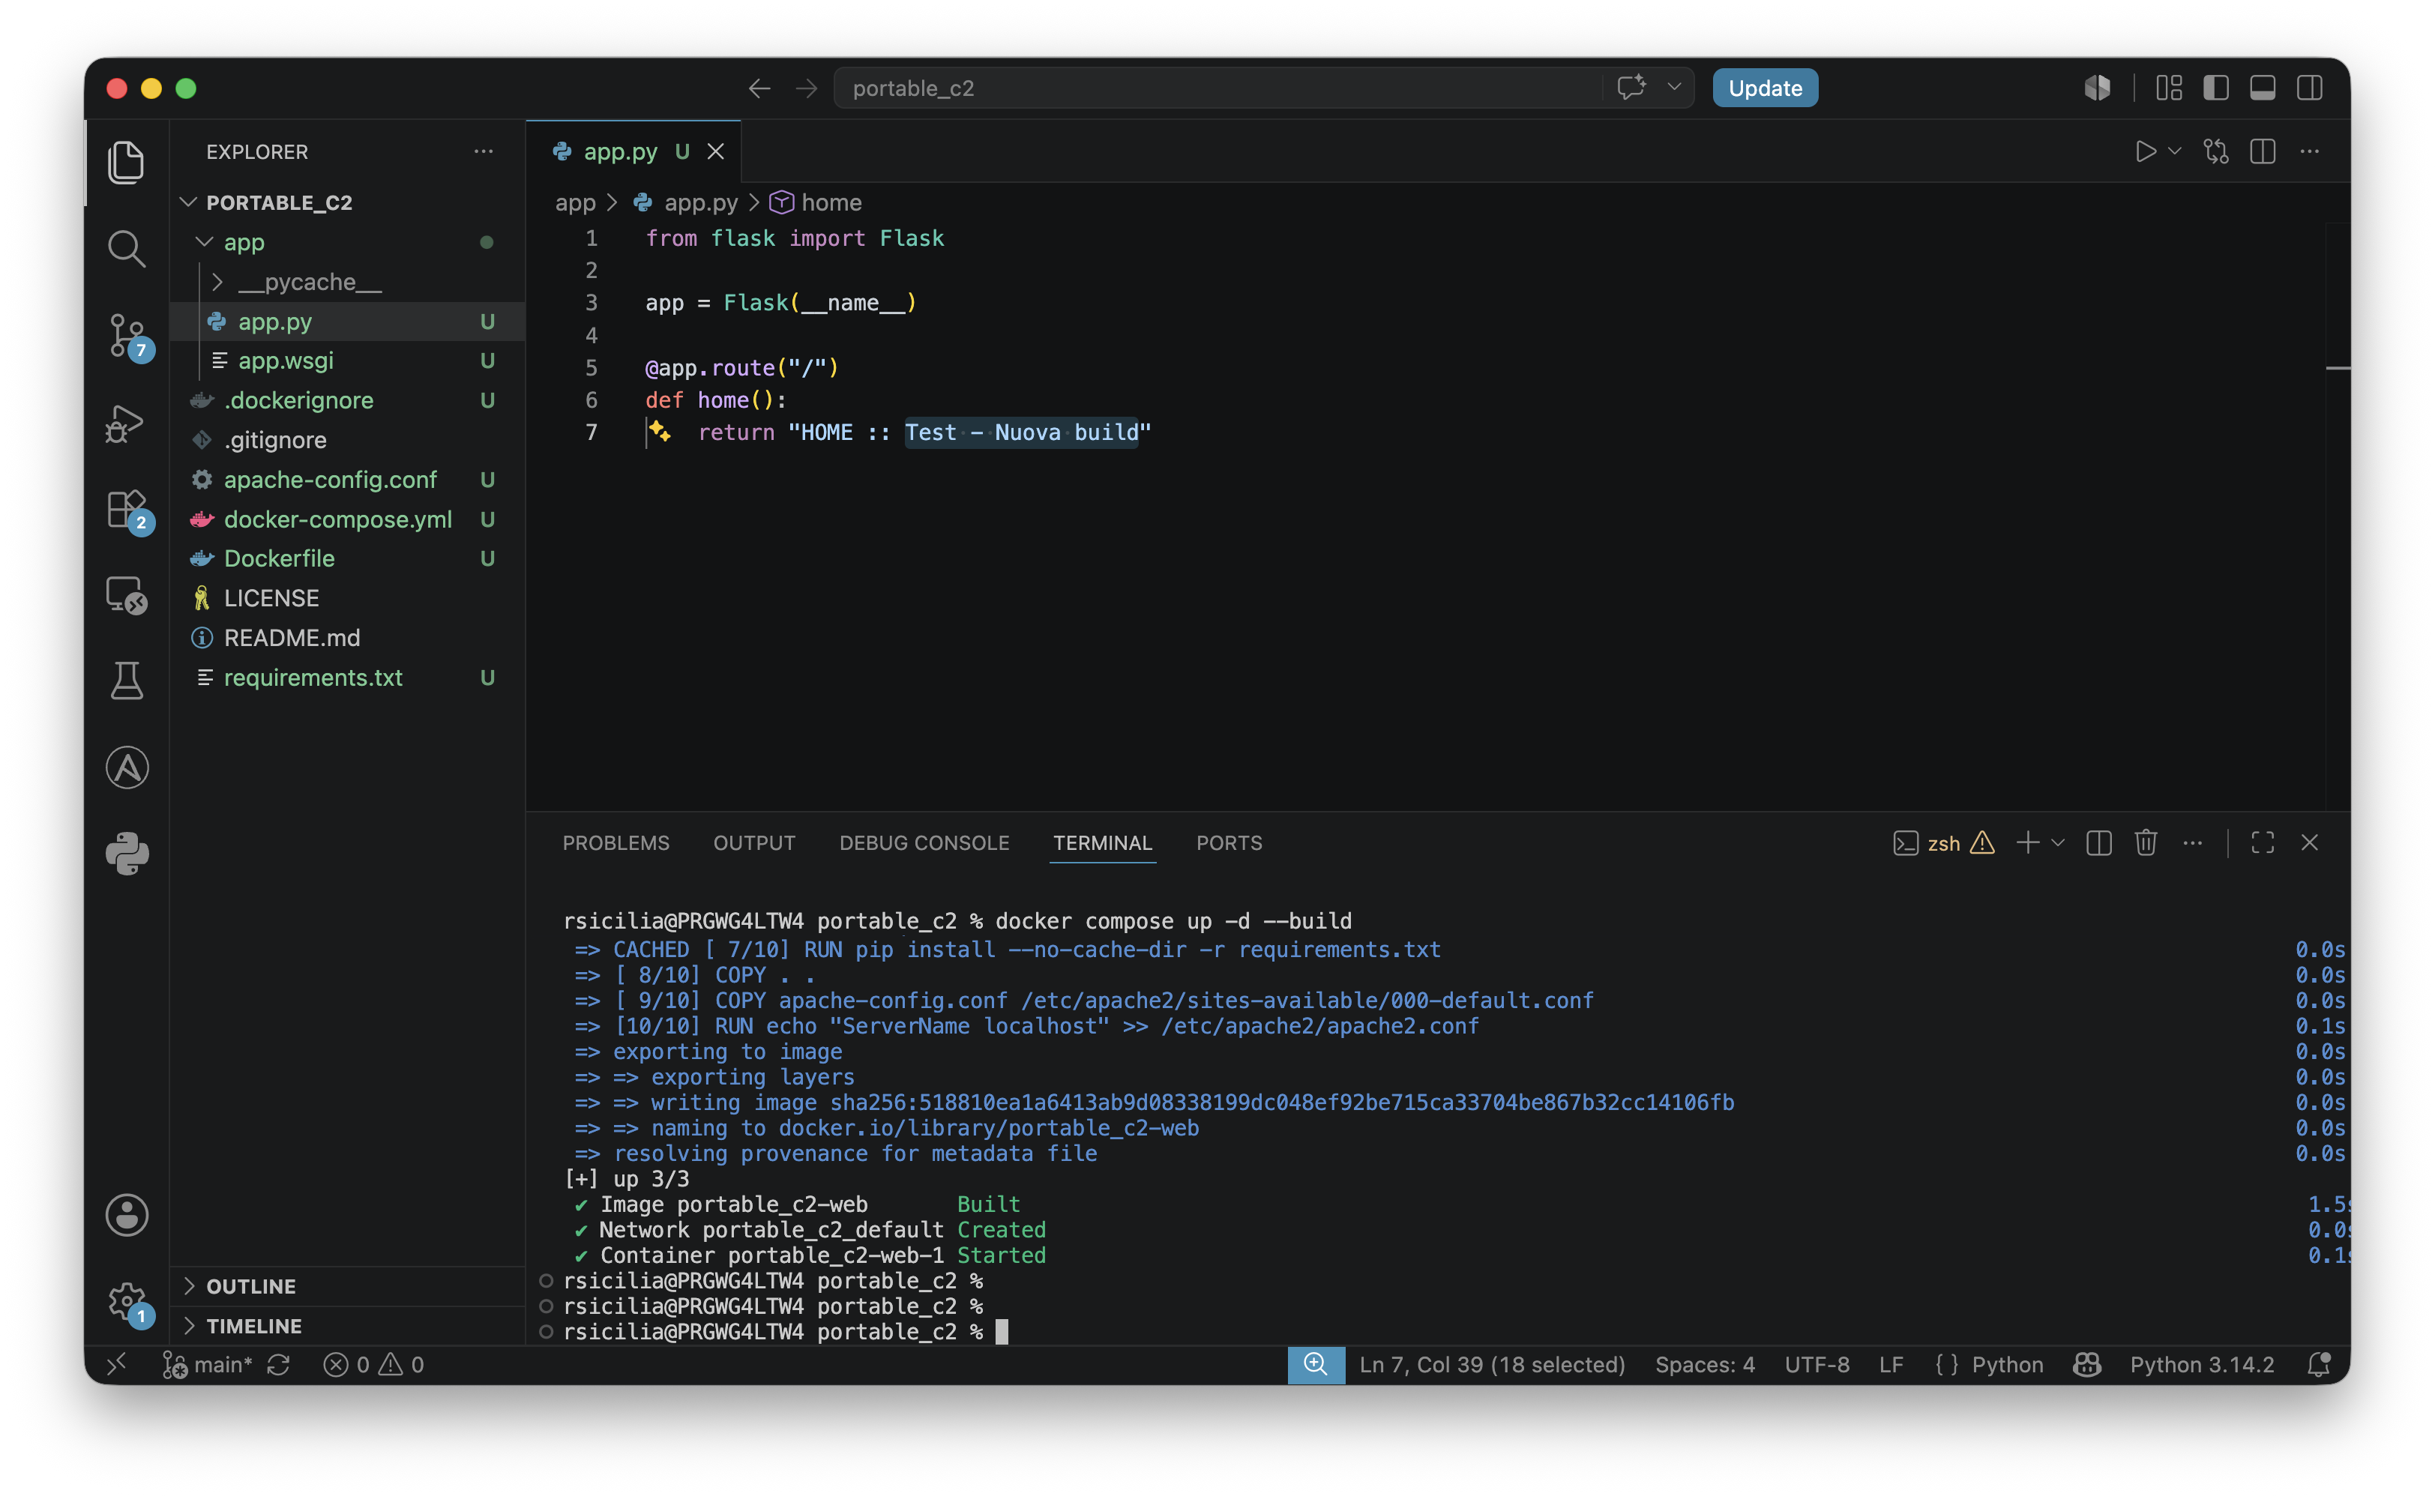Collapse the app folder

coord(205,241)
